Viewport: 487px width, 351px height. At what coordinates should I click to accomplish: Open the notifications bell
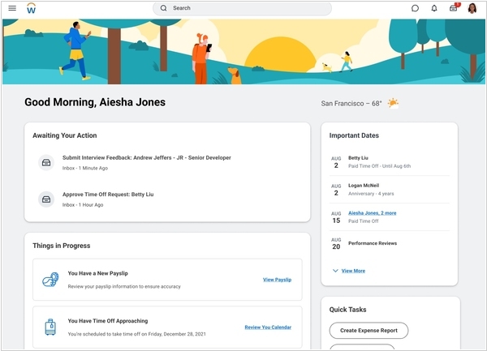(434, 8)
